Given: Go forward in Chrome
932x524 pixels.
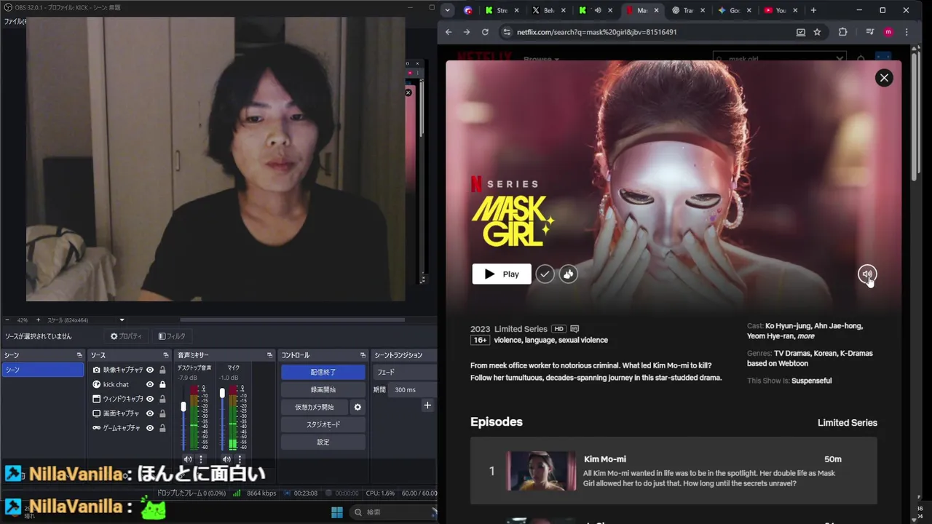Looking at the screenshot, I should point(467,32).
